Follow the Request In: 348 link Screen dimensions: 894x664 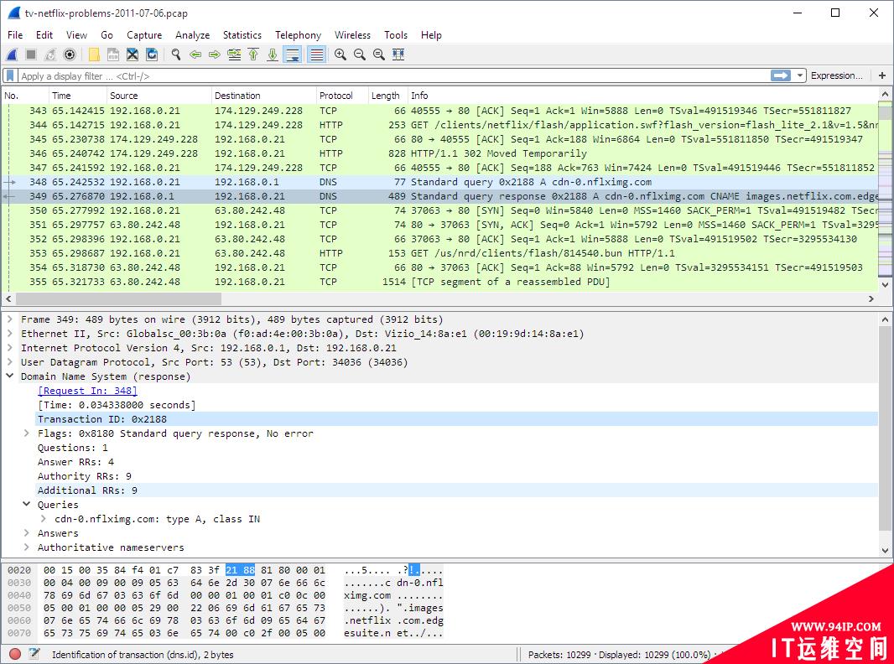point(87,391)
